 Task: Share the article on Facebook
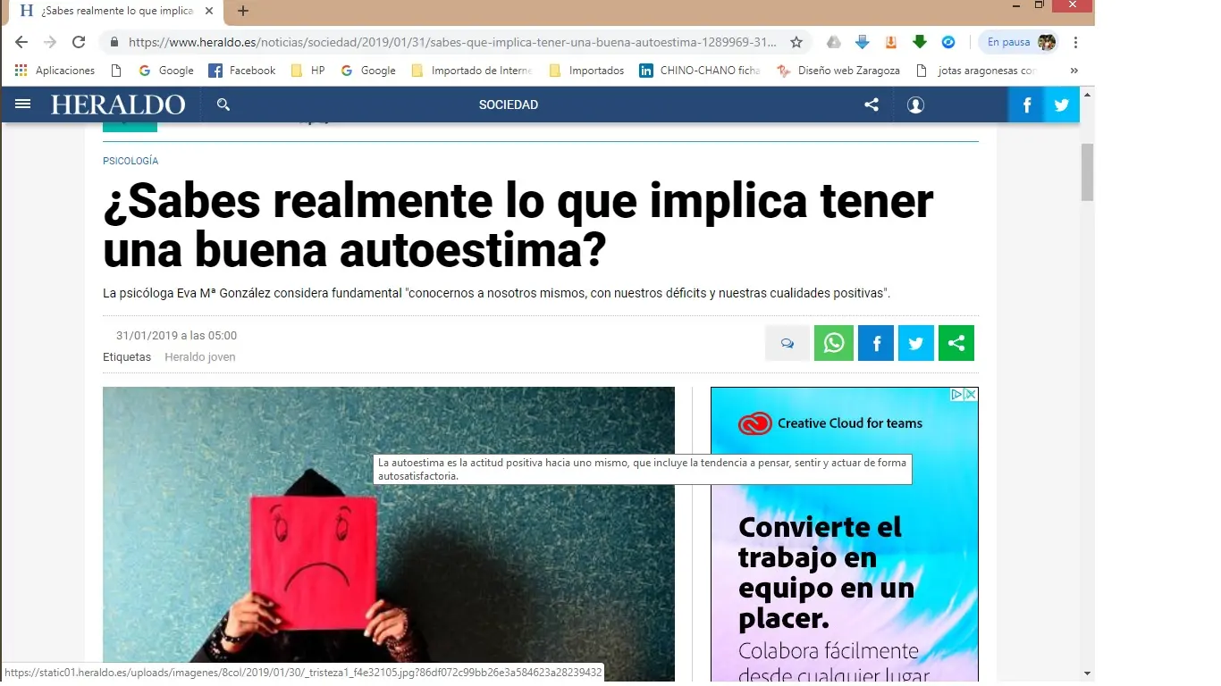pos(876,343)
